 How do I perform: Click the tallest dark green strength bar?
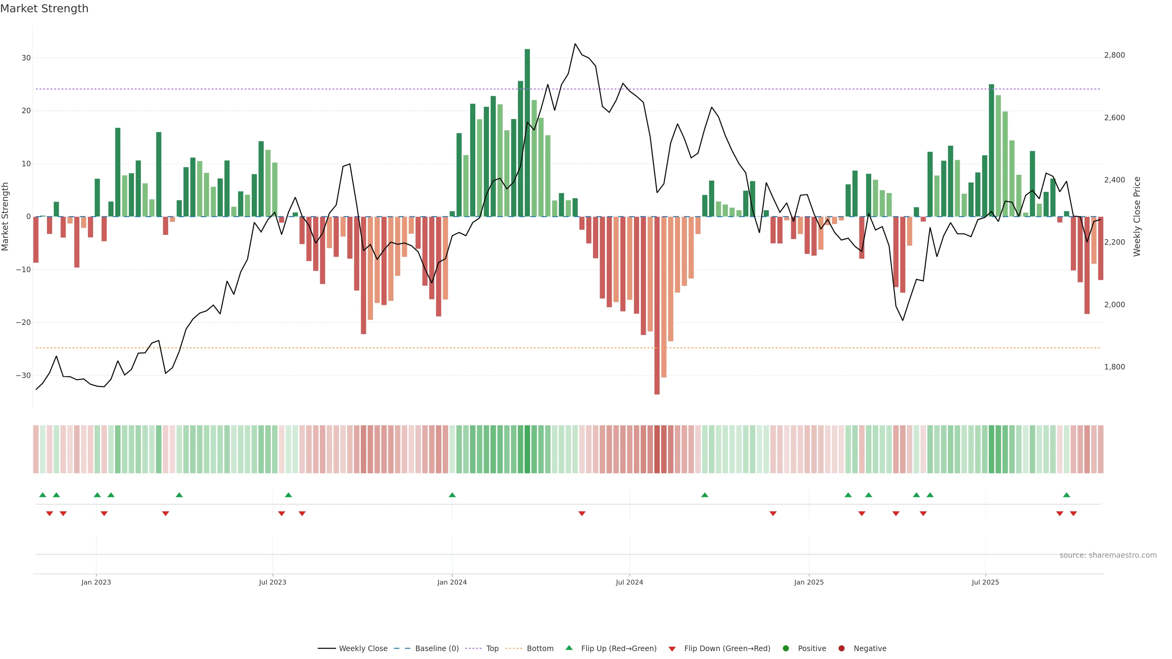click(x=527, y=132)
